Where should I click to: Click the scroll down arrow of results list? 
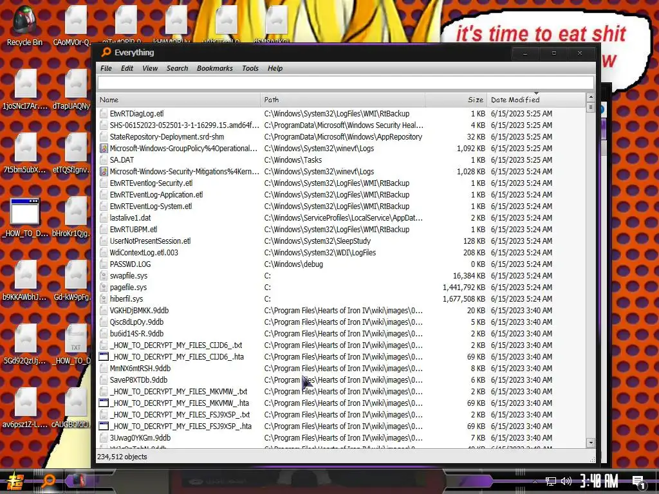click(x=591, y=443)
